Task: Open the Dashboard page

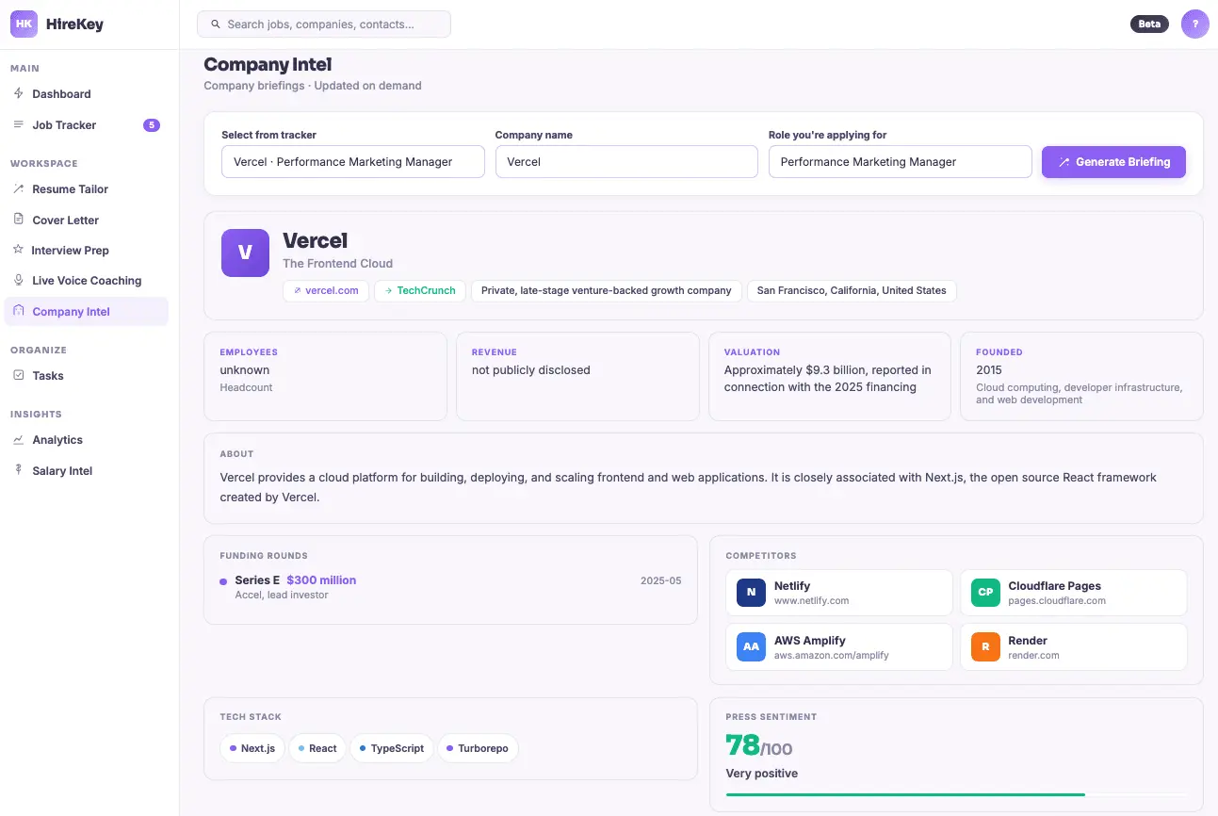Action: (x=87, y=93)
